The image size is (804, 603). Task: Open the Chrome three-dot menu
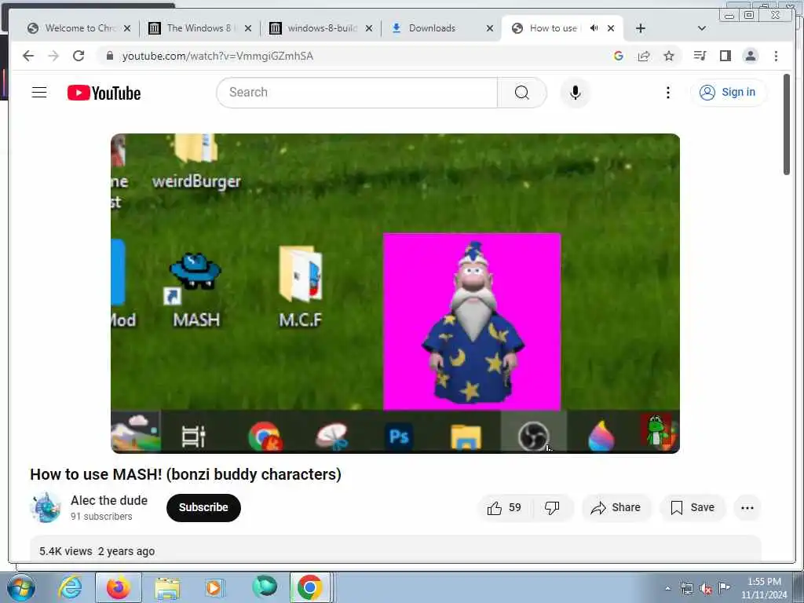pos(776,56)
